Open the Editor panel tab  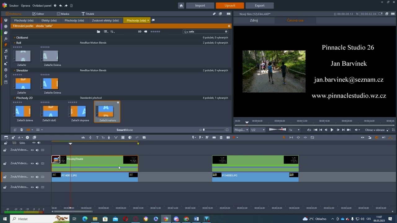38,14
